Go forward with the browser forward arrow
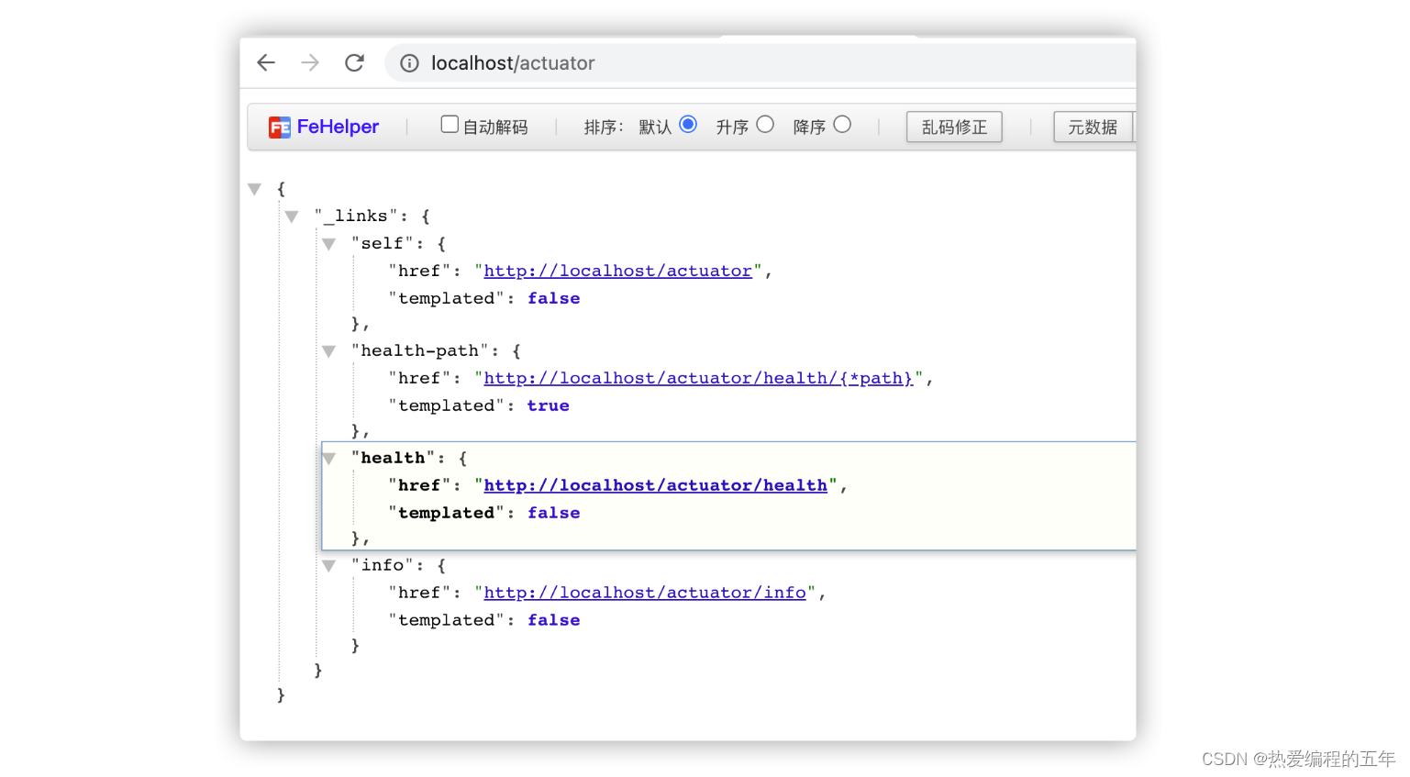 click(x=310, y=62)
